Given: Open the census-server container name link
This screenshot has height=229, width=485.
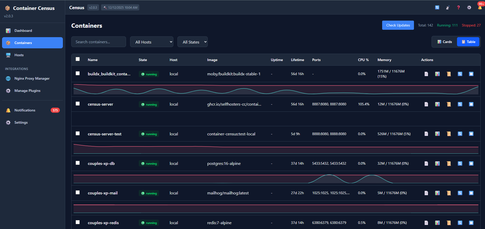Looking at the screenshot, I should pyautogui.click(x=100, y=104).
